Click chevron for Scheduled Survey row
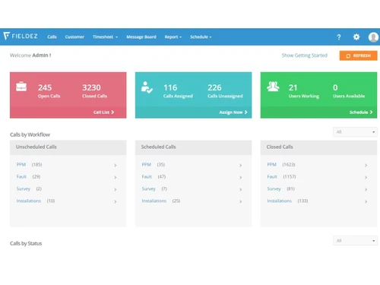 click(241, 189)
